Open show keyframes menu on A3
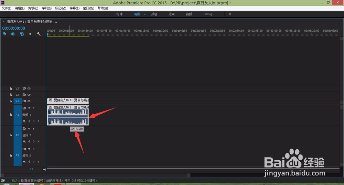This screenshot has height=185, width=344. 24,162
